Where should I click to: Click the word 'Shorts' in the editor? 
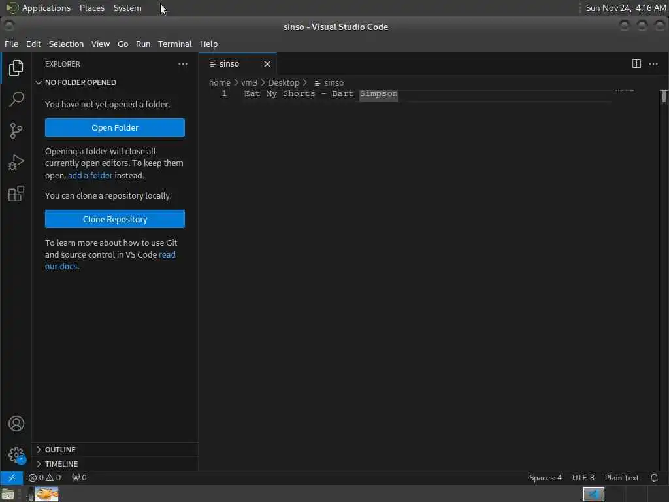click(299, 94)
